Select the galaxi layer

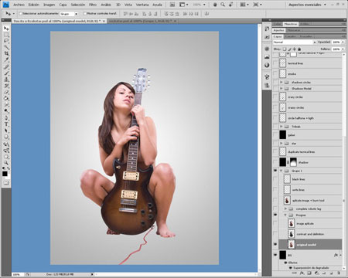(310, 135)
